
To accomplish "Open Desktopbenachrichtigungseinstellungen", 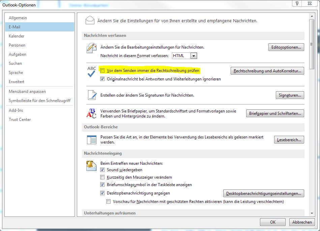I will tap(264, 194).
